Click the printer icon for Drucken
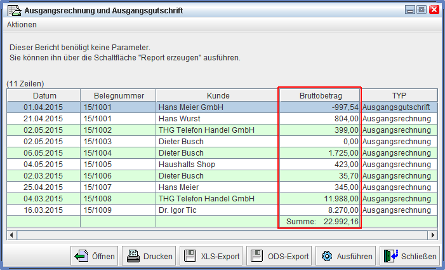The height and width of the screenshot is (270, 445). pyautogui.click(x=133, y=257)
